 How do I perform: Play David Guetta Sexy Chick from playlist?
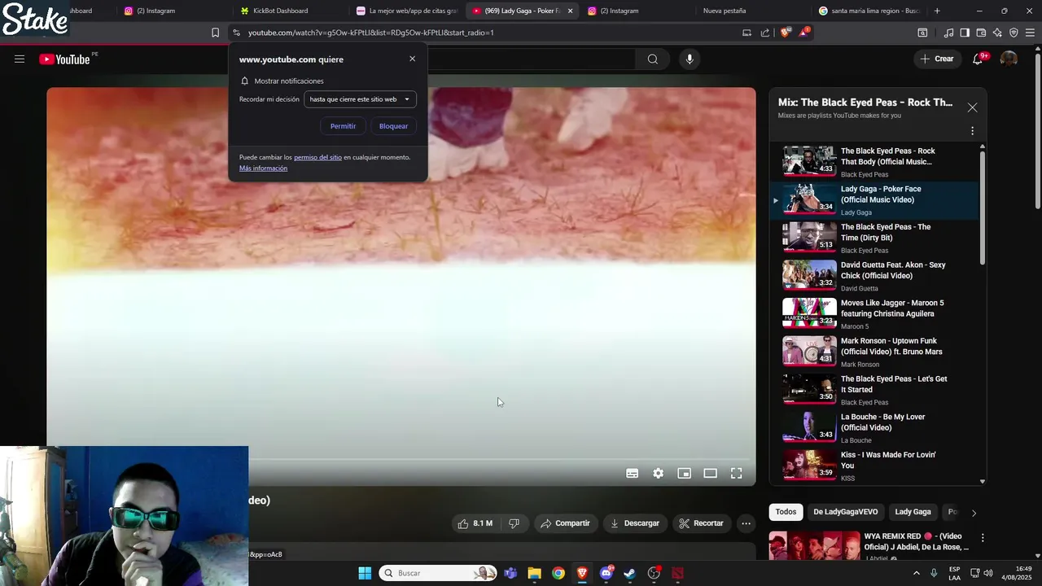(x=874, y=276)
